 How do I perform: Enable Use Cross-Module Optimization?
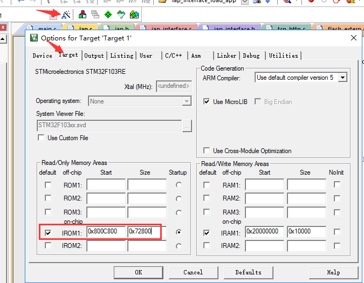coord(207,151)
